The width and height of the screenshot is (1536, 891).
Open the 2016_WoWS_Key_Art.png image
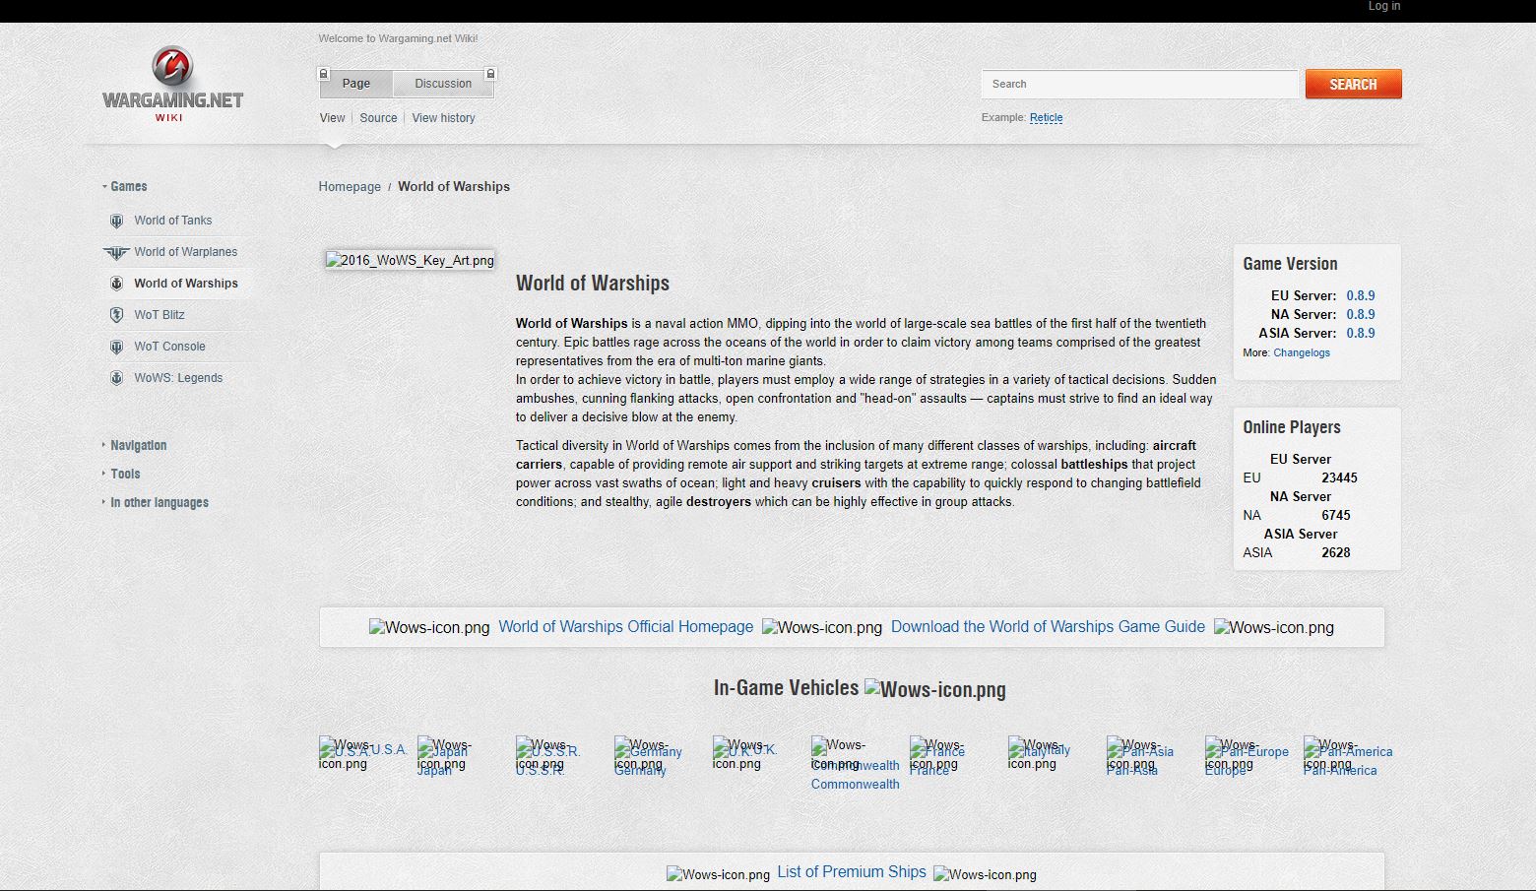[411, 260]
